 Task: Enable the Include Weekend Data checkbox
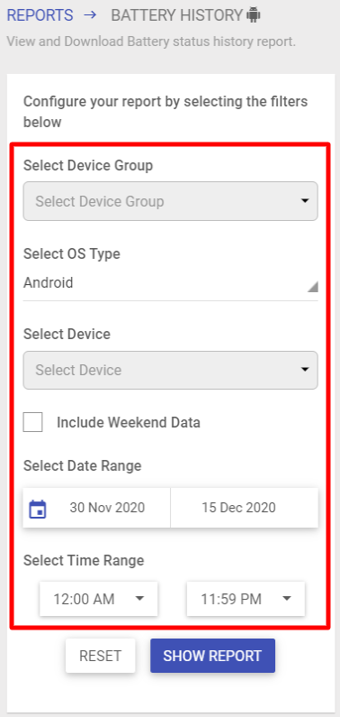tap(32, 422)
